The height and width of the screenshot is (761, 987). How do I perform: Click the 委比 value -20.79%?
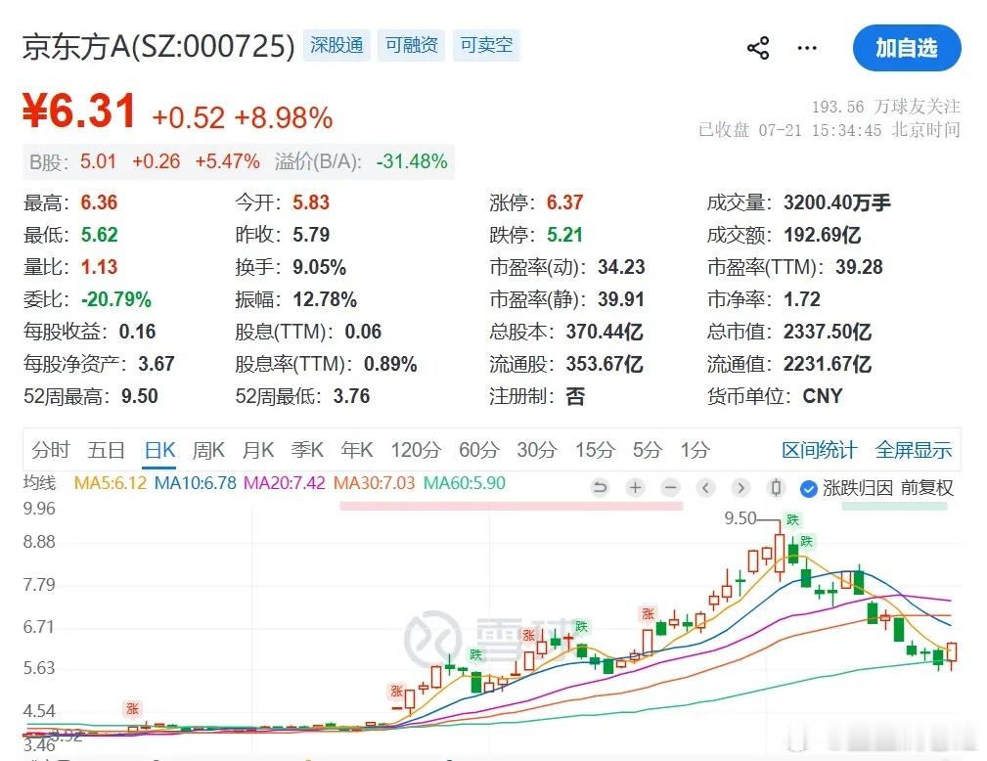[116, 299]
